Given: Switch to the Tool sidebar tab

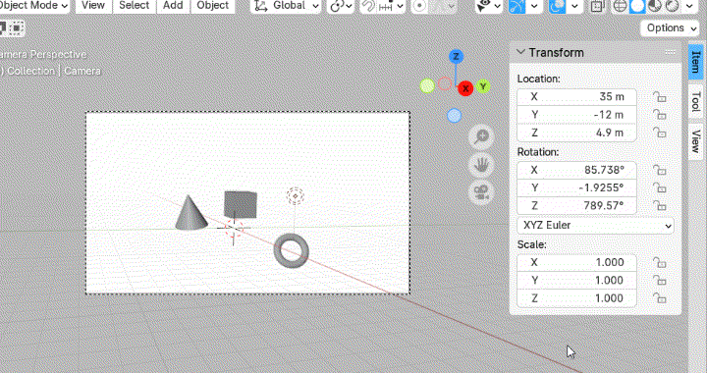Looking at the screenshot, I should [696, 102].
